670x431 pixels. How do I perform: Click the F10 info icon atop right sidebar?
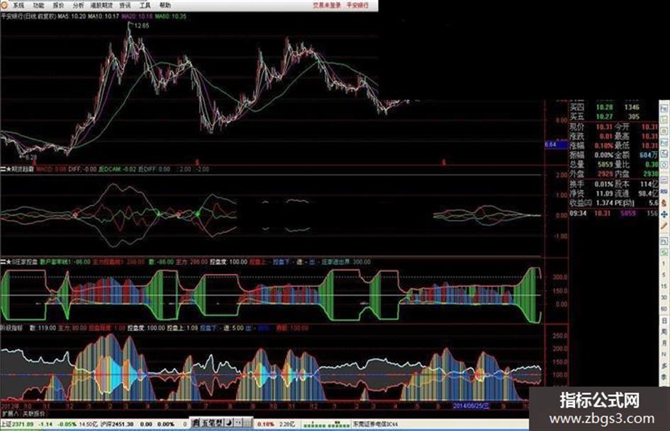(664, 107)
